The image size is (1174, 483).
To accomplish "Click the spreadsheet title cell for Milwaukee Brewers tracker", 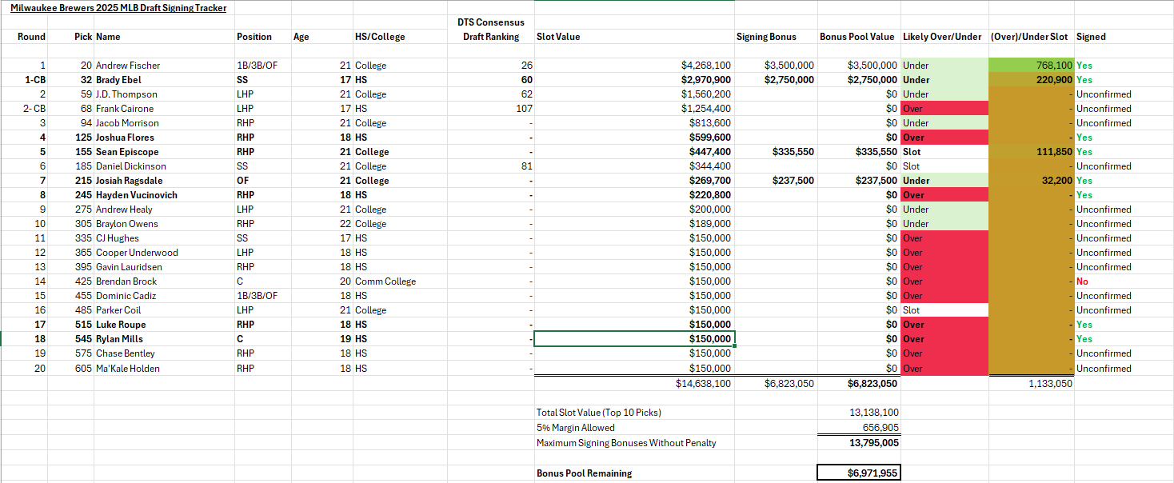I will click(x=118, y=8).
